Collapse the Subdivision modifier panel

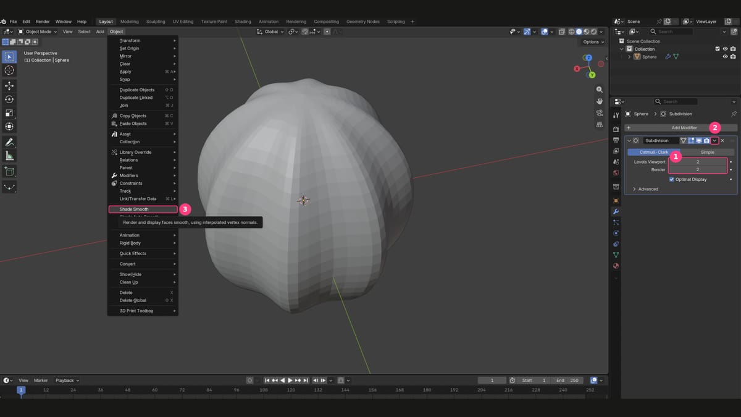629,140
